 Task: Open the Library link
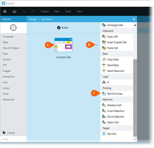(11, 133)
